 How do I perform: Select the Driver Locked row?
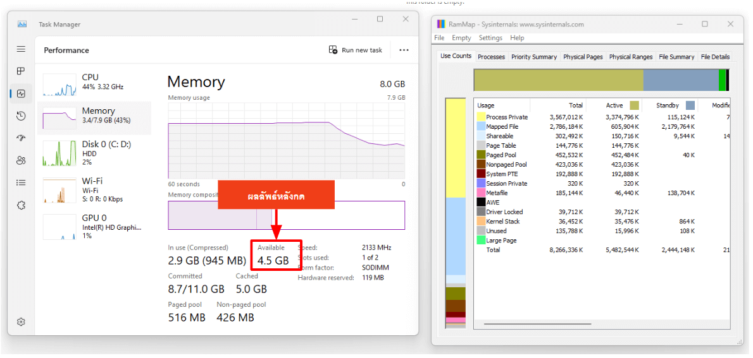602,212
